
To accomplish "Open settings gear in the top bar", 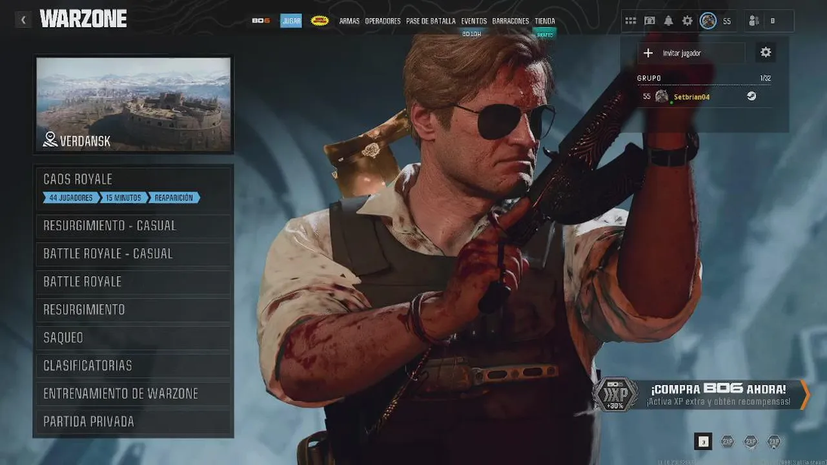I will coord(688,21).
